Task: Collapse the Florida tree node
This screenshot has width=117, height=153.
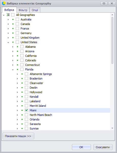Action: pyautogui.click(x=13, y=70)
